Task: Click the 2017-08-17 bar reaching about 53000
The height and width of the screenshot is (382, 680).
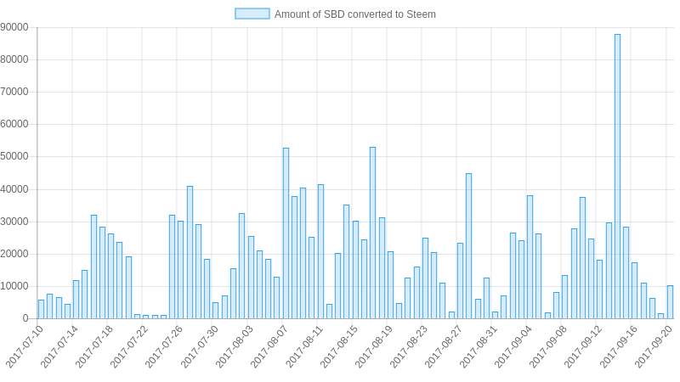Action: (x=372, y=233)
